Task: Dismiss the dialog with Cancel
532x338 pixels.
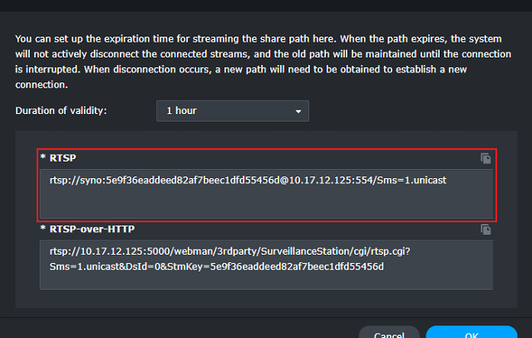Action: pos(389,333)
